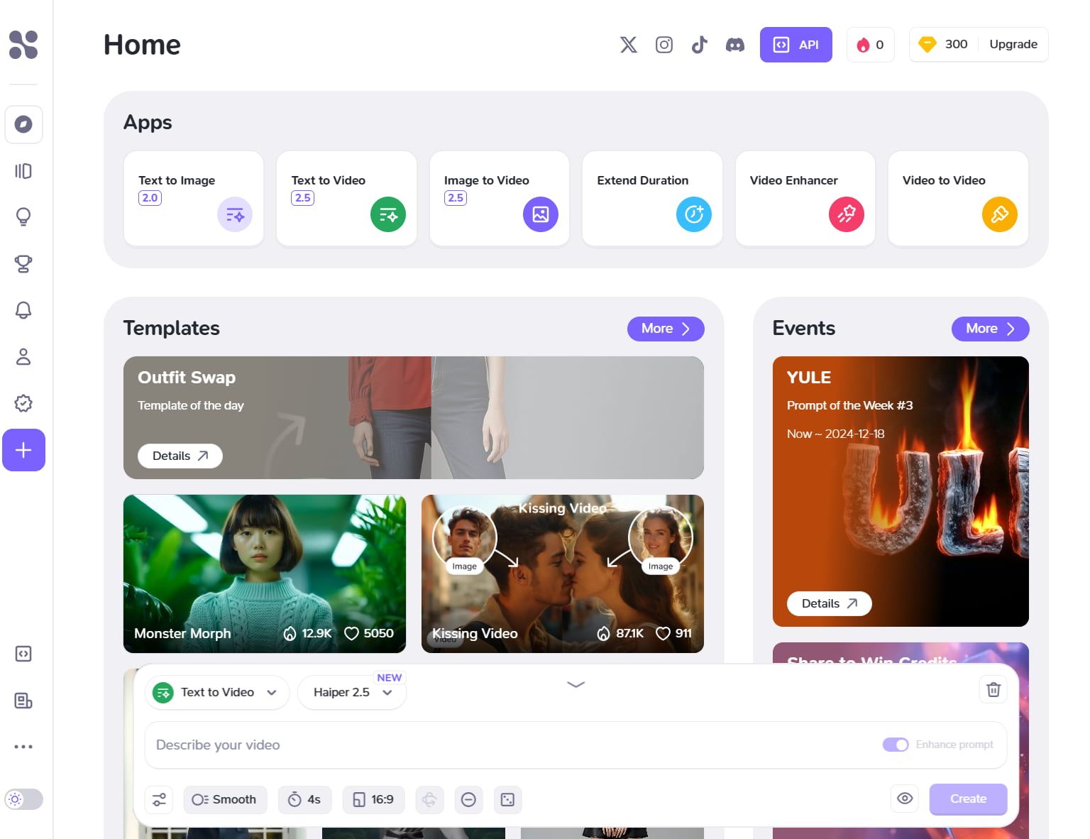Toggle visibility with the eye icon

click(x=904, y=799)
